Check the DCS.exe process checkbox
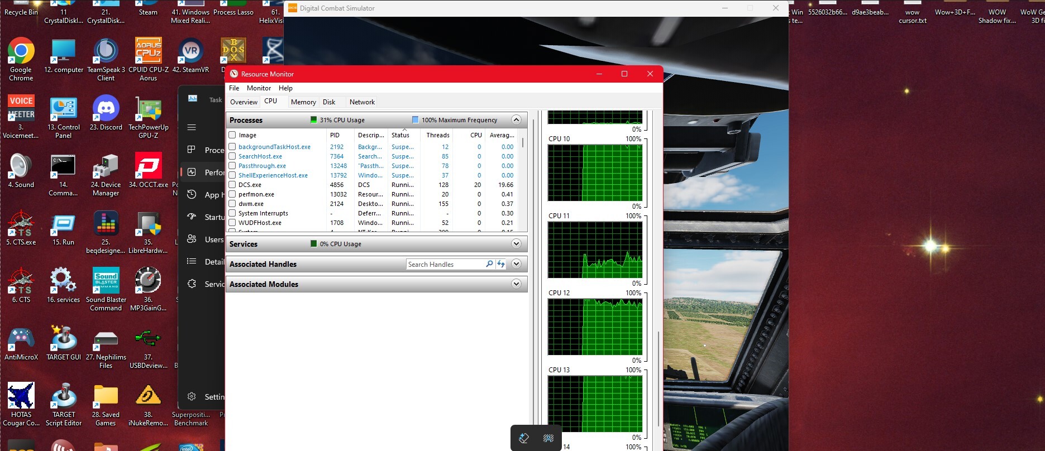Image resolution: width=1045 pixels, height=451 pixels. 232,185
